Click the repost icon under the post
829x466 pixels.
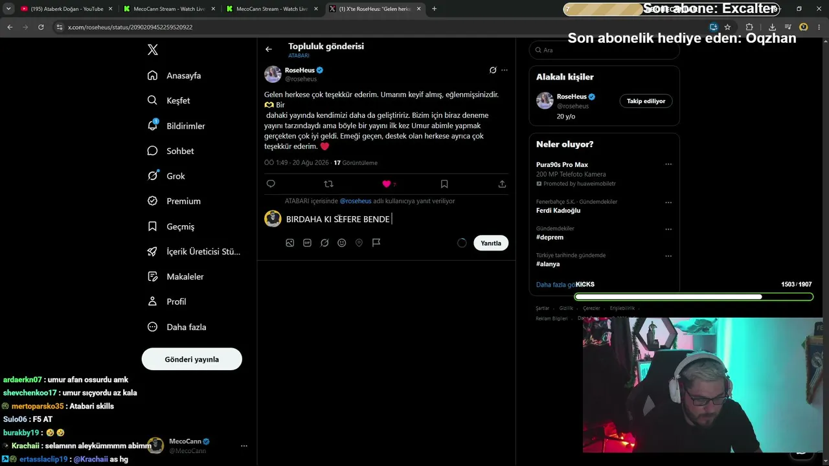(x=328, y=184)
